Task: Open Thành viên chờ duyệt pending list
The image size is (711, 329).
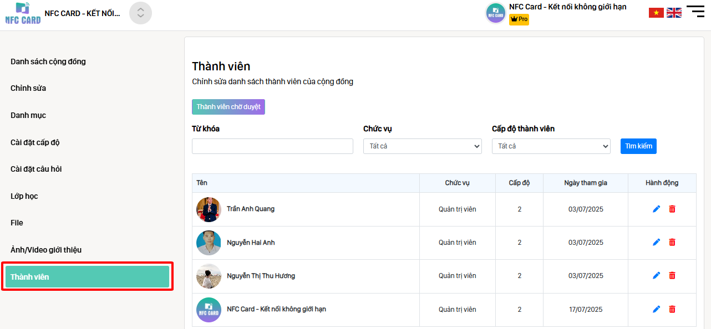Action: click(228, 107)
